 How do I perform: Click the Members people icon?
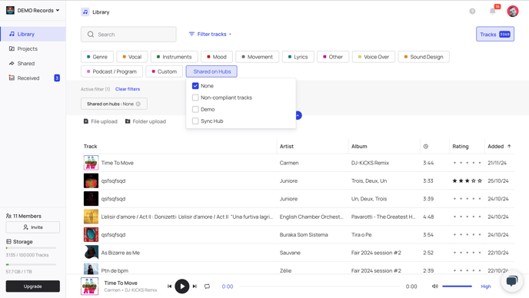click(8, 216)
